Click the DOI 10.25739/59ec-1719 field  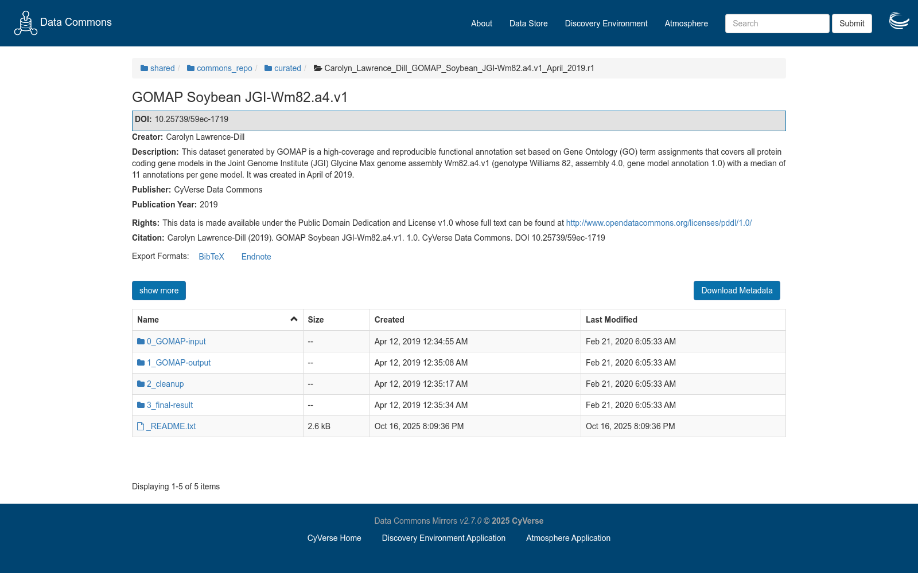(459, 121)
